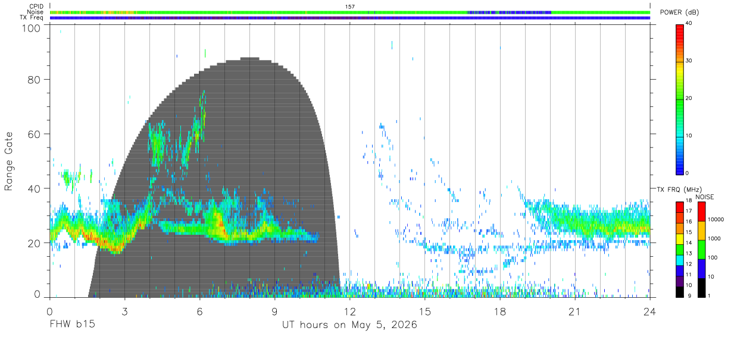Click the green segment of the NOISE bar
This screenshot has width=731, height=337.
coord(701,249)
